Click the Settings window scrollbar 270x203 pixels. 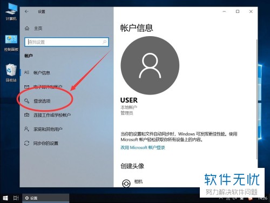click(257, 99)
